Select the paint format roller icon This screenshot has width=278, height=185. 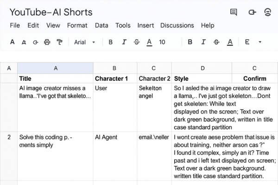tap(59, 42)
